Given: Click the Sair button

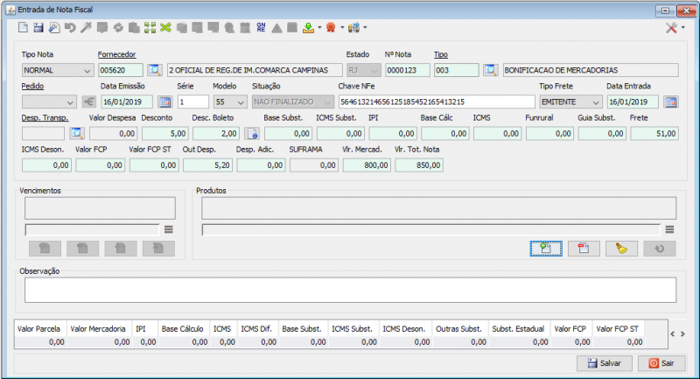Looking at the screenshot, I should coord(661,363).
